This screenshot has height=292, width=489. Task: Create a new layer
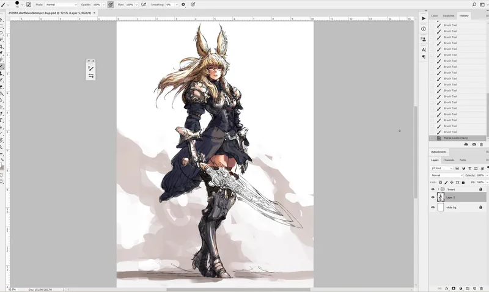474,288
